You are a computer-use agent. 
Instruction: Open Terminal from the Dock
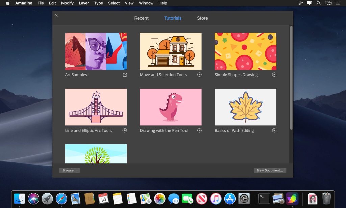click(x=264, y=199)
